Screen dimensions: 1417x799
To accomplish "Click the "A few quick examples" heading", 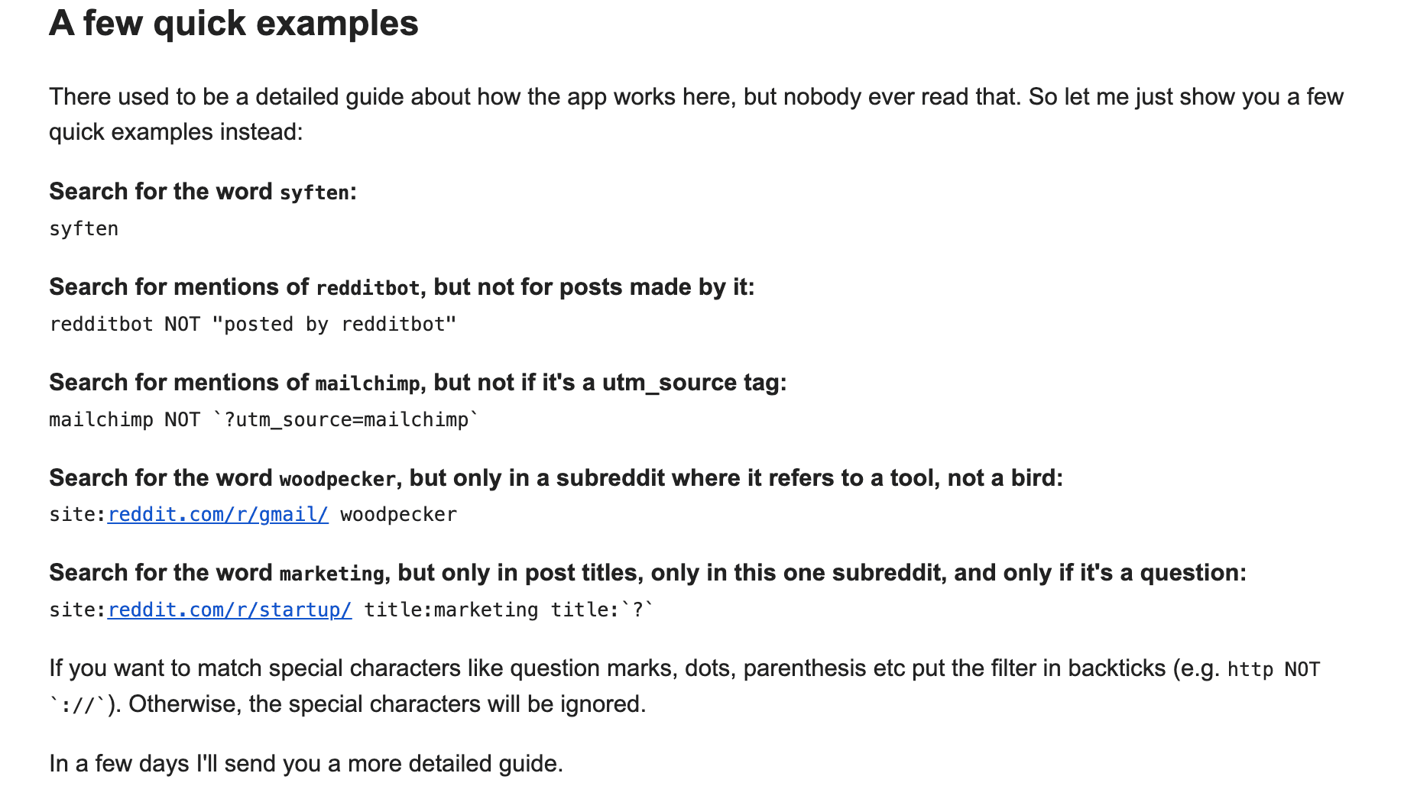I will (234, 24).
